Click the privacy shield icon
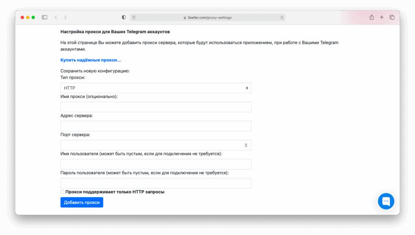 click(x=124, y=17)
